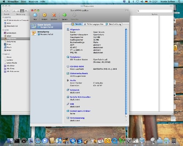This screenshot has width=183, height=146.
Task: Switch Finder to list view
Action: 18,11
